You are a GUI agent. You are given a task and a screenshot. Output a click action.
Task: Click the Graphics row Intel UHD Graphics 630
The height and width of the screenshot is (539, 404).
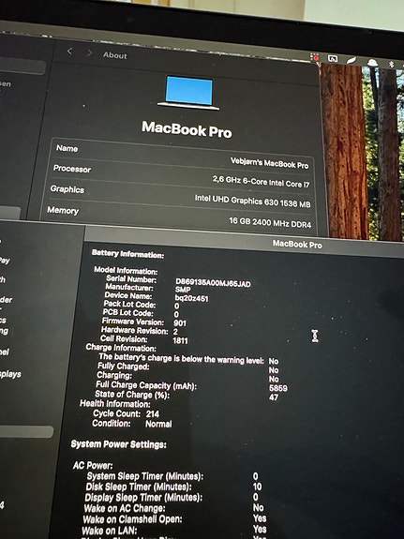[x=252, y=202]
